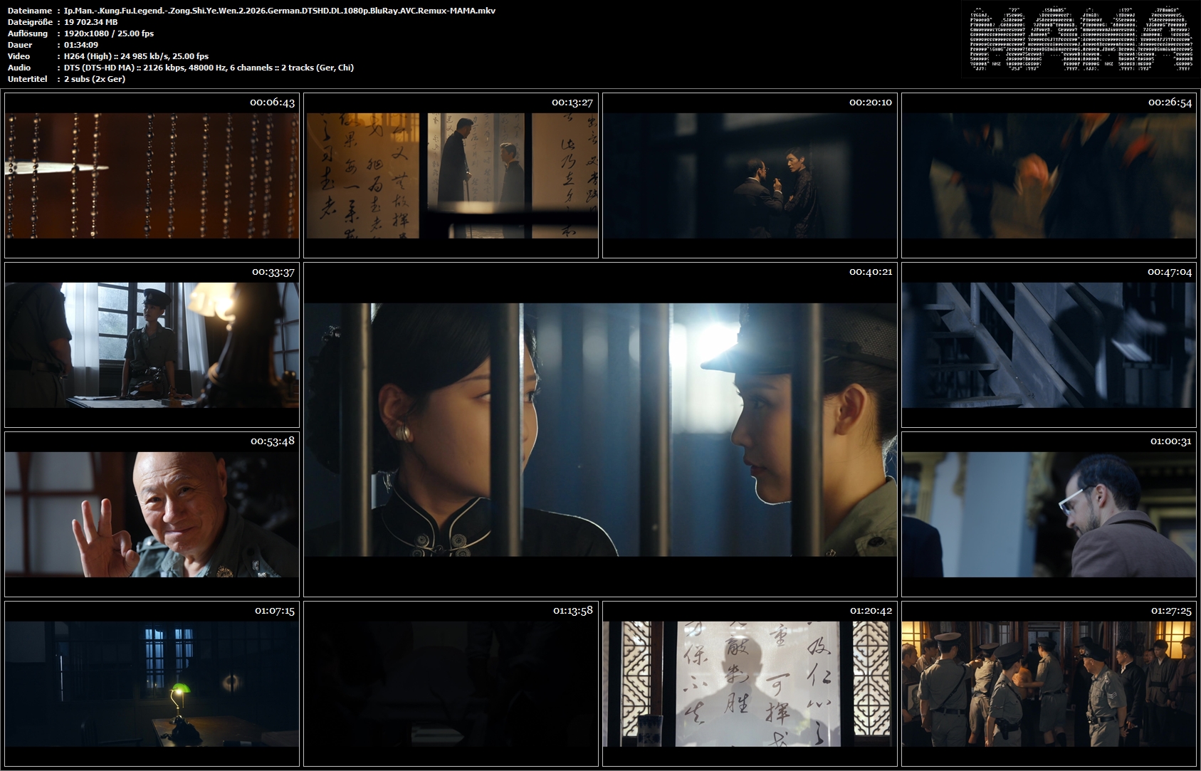Click the blurred fight thumbnail at 00:26:54

1049,175
